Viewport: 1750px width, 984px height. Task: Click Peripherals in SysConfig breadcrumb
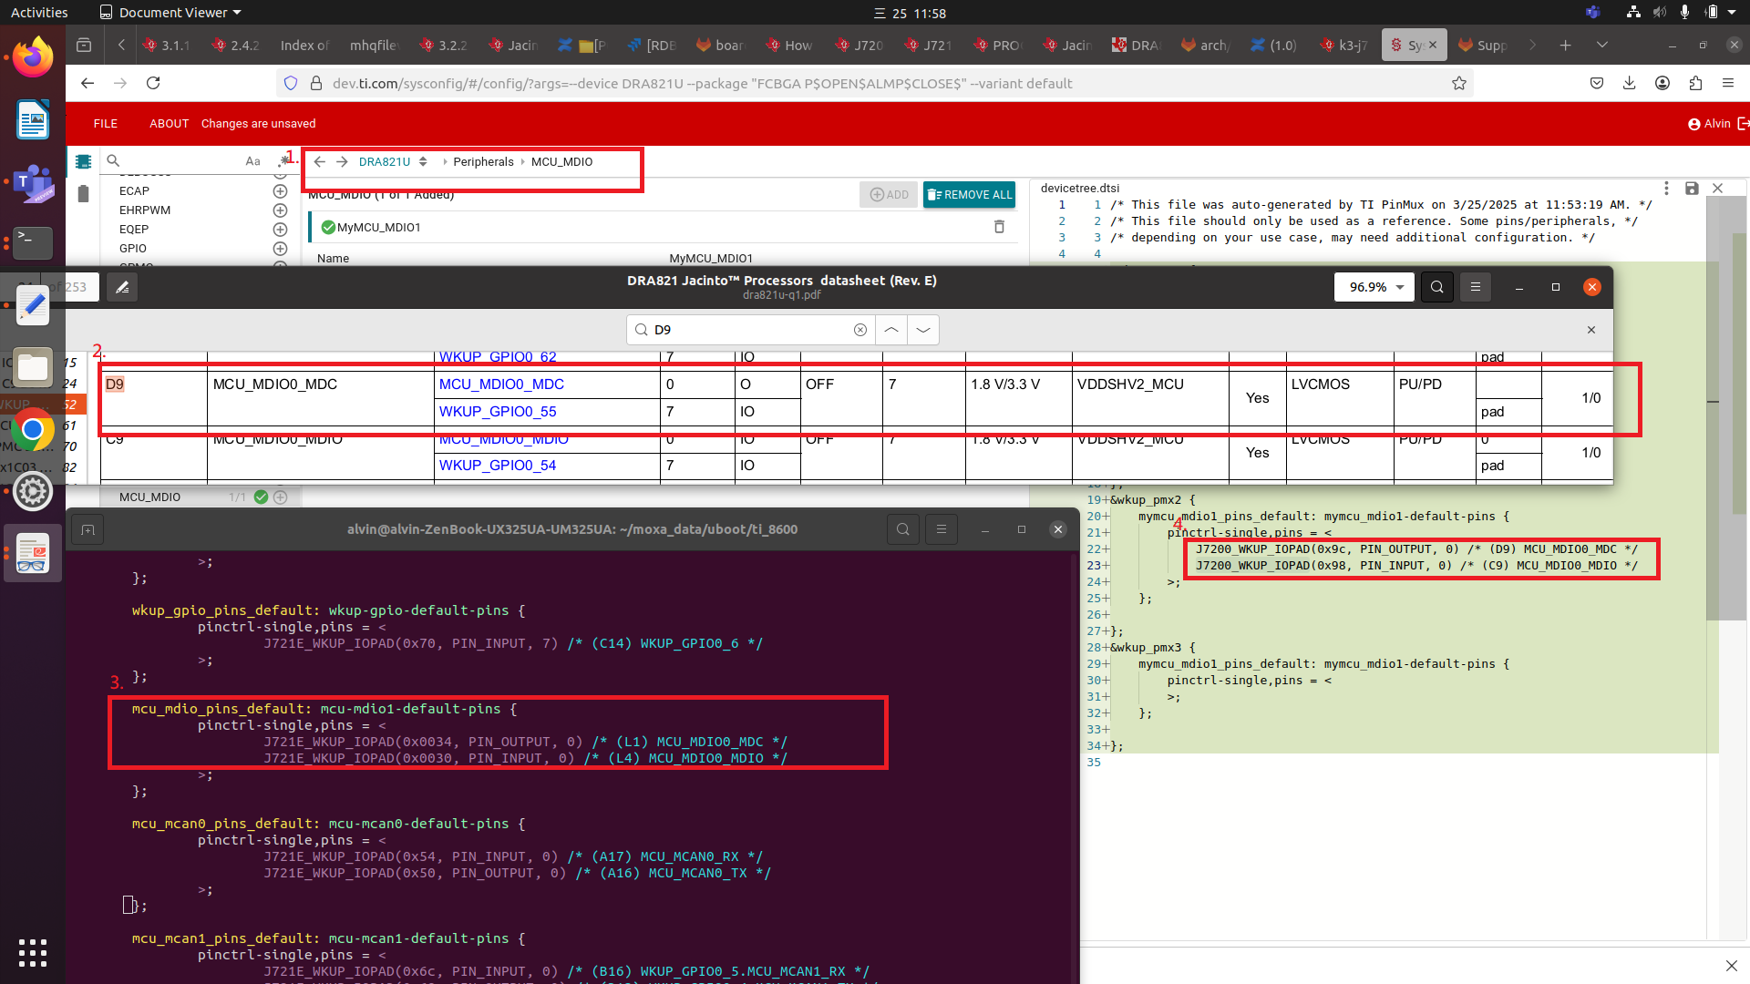(x=483, y=162)
